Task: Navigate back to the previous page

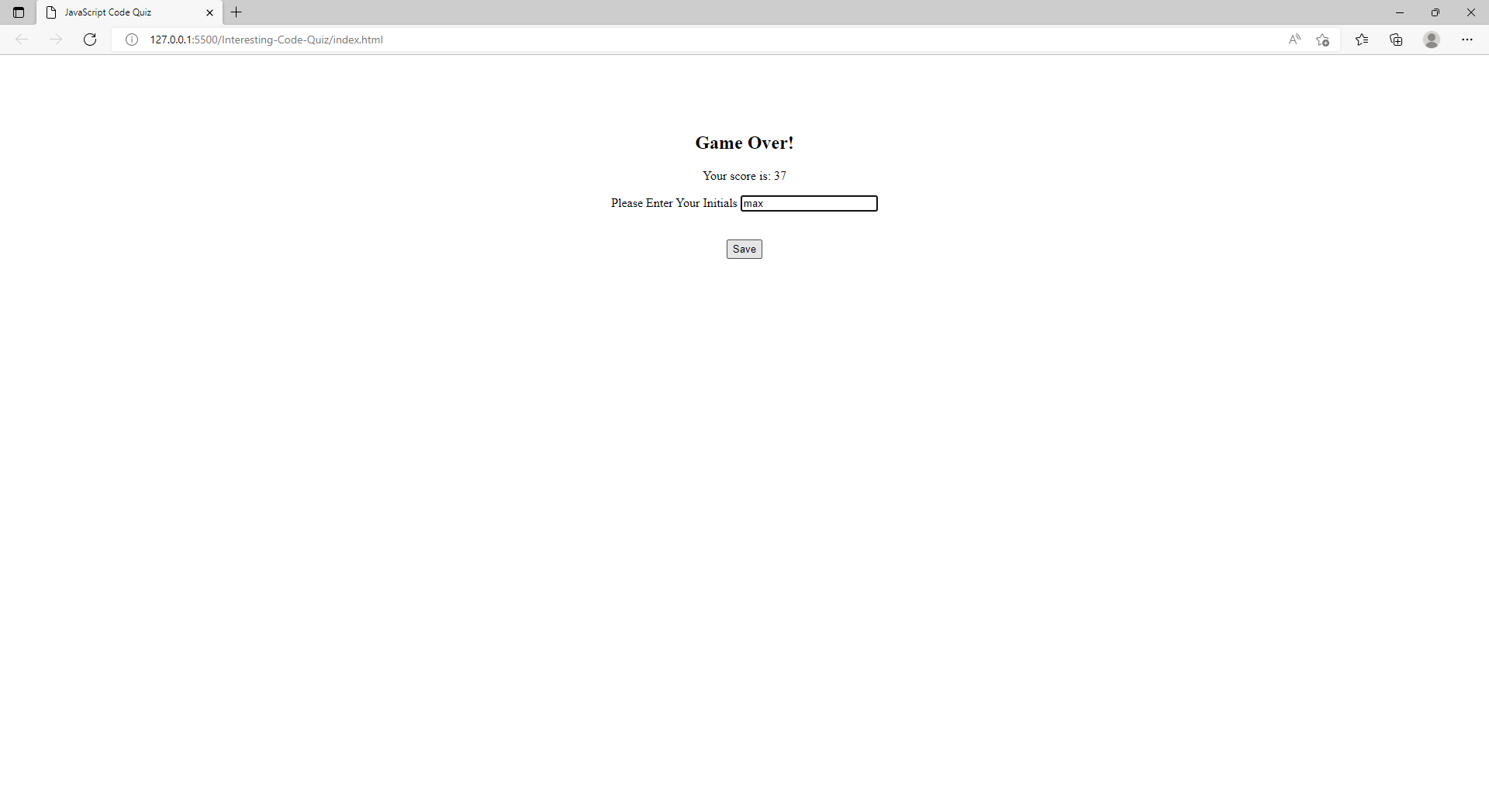Action: pyautogui.click(x=22, y=40)
